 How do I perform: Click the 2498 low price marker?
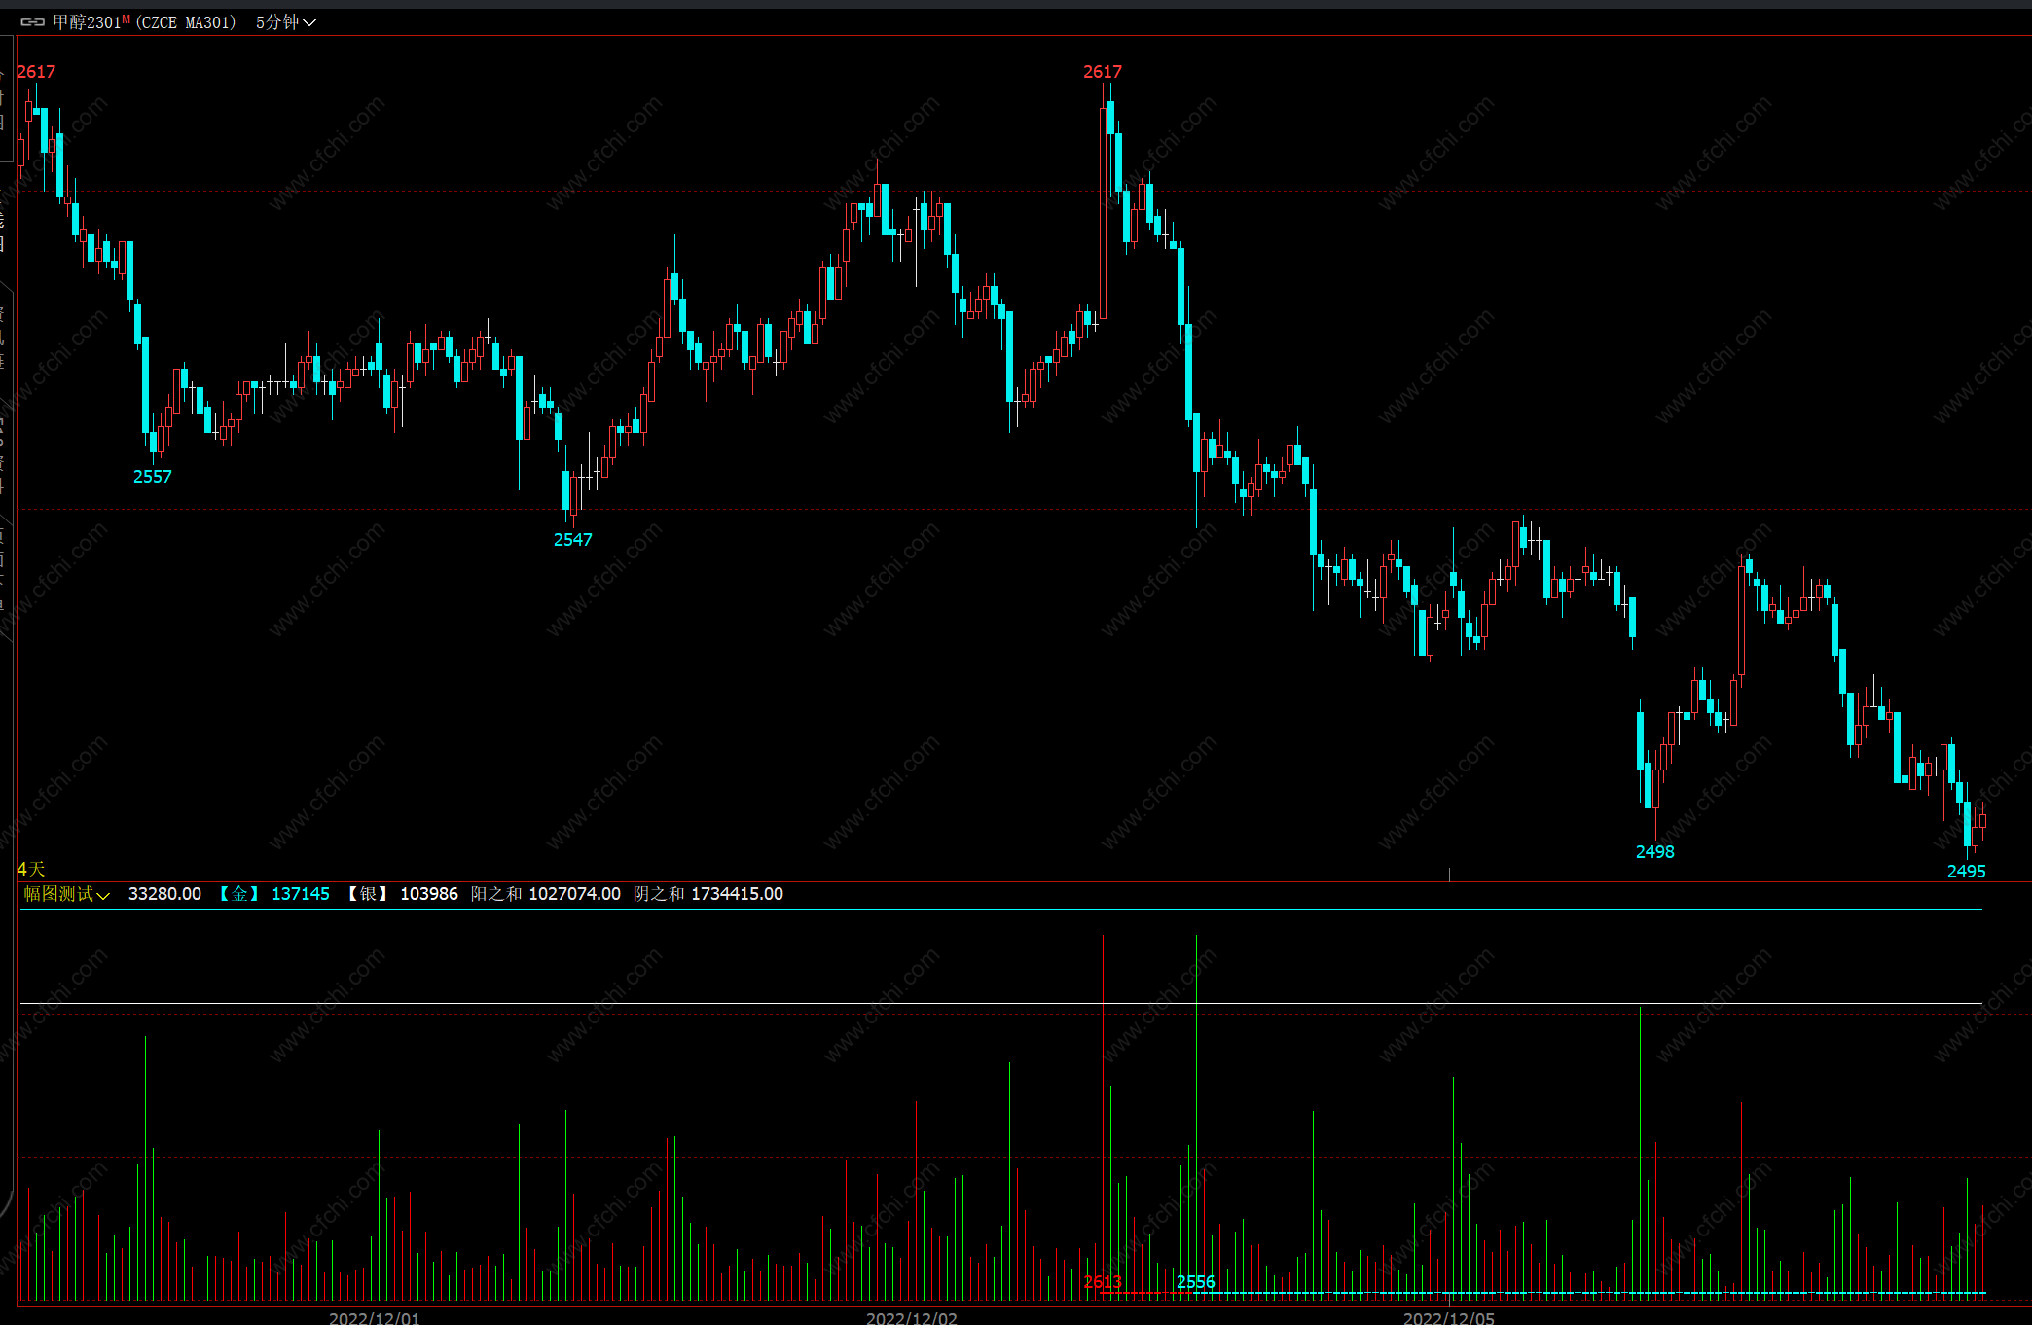[x=1654, y=852]
